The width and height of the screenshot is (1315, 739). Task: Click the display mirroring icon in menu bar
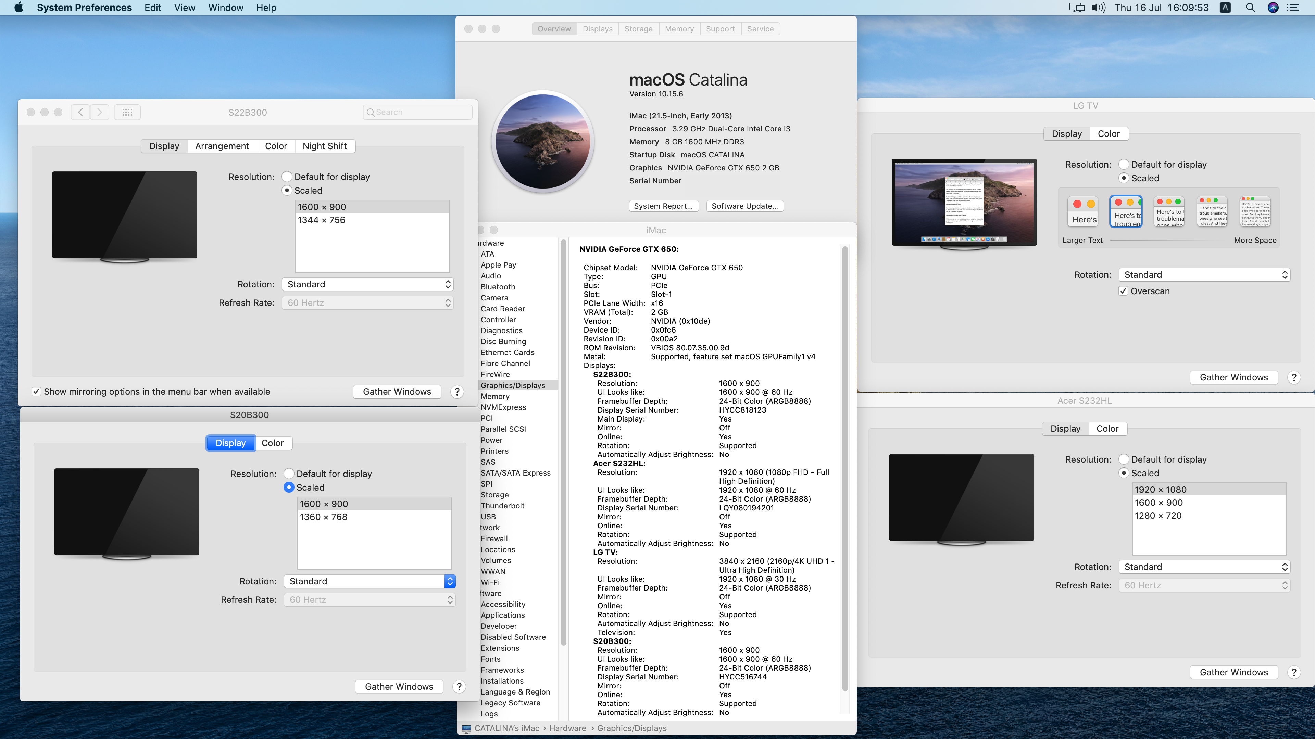coord(1076,8)
